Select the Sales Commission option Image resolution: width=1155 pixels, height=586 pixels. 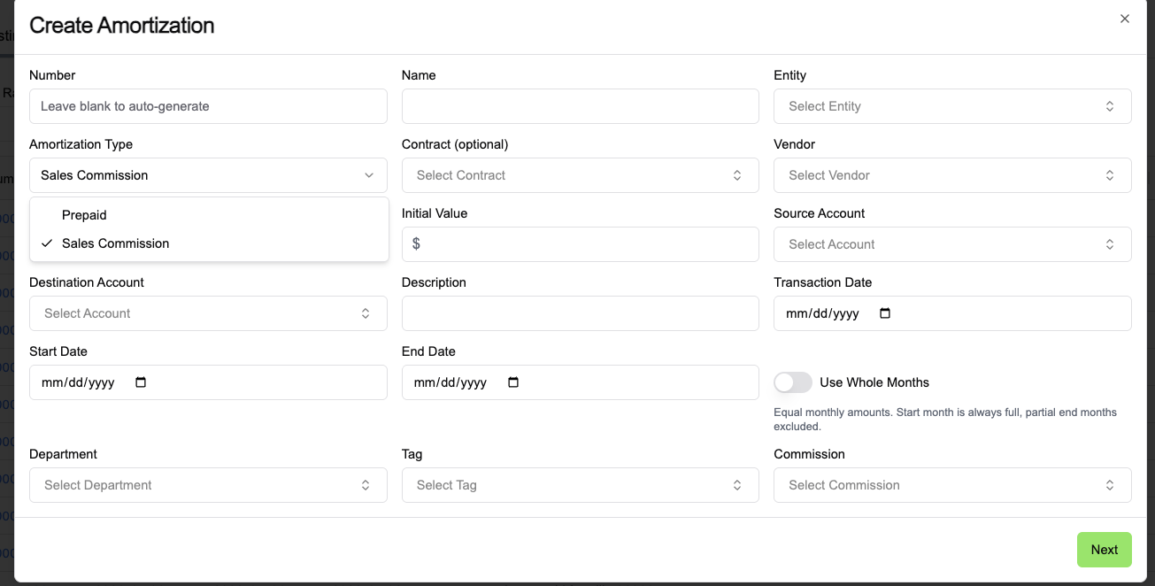click(x=115, y=243)
